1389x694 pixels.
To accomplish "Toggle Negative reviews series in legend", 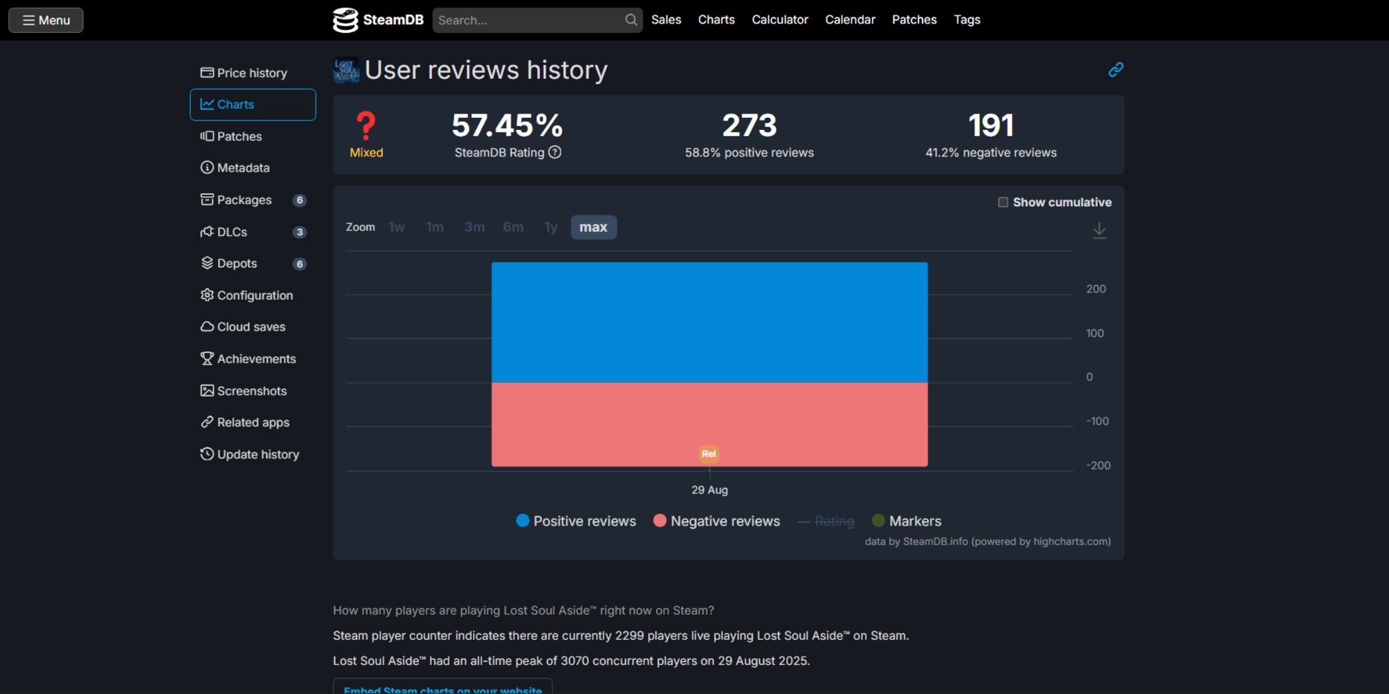I will pyautogui.click(x=717, y=521).
